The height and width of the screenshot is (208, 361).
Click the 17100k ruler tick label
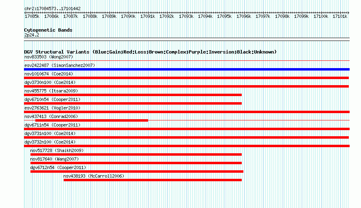[321, 17]
